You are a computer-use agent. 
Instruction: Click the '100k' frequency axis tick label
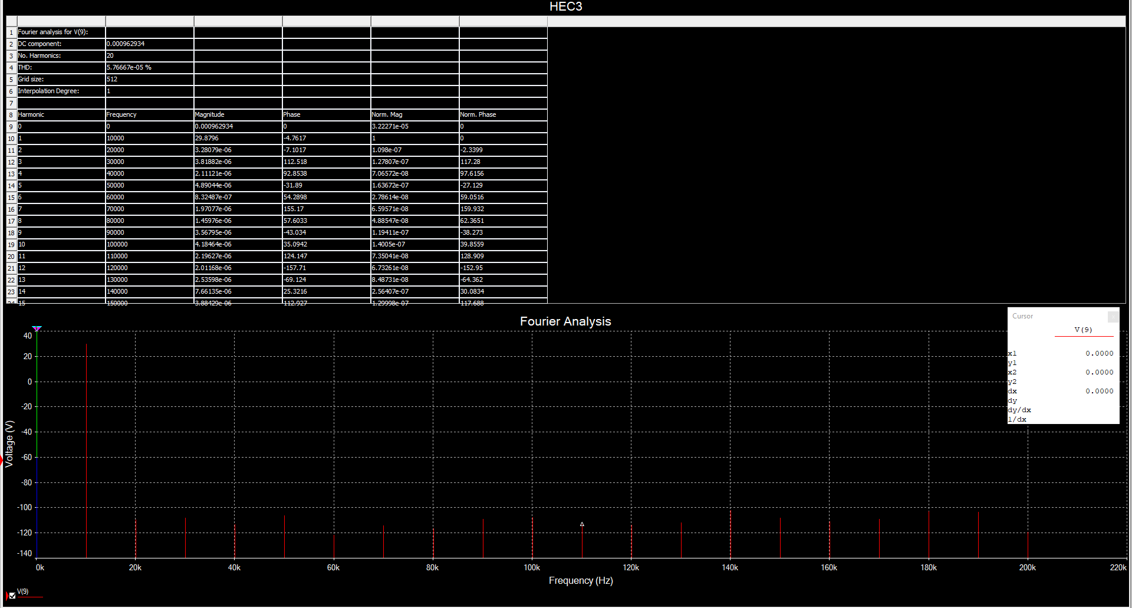(532, 568)
